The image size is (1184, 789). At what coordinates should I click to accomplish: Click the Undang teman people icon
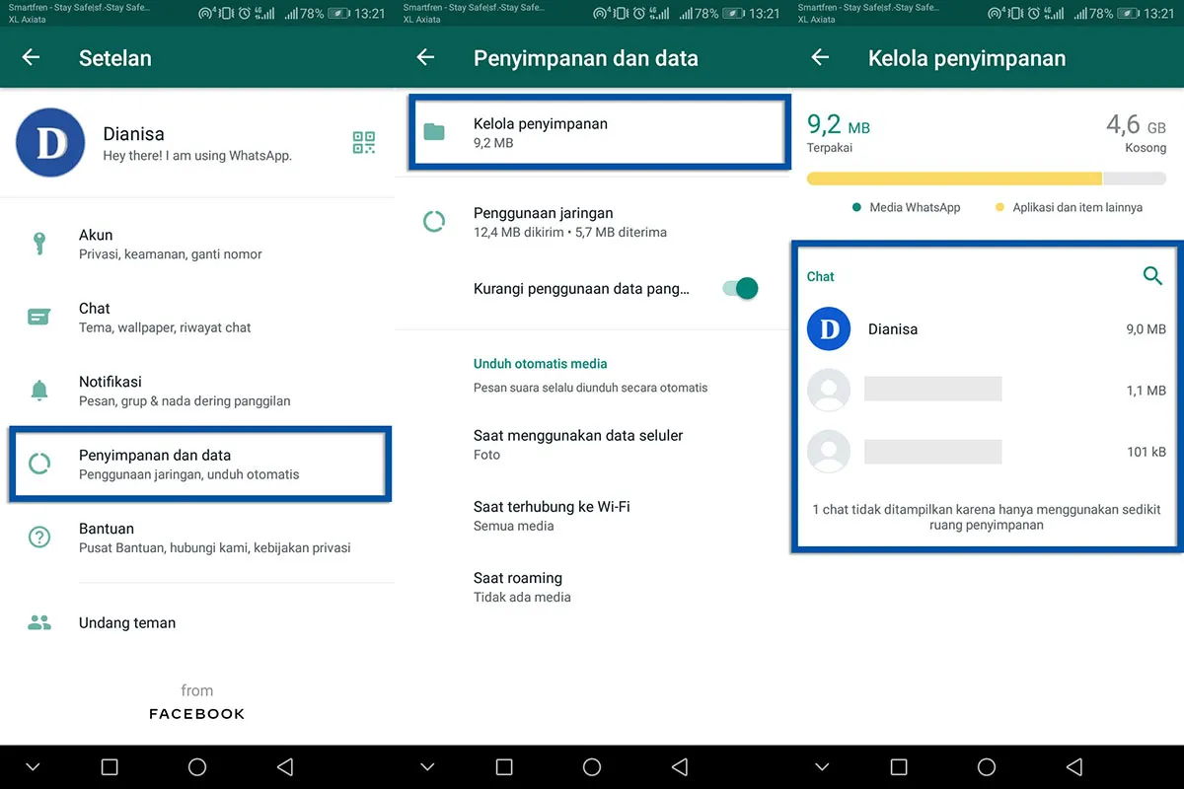pos(39,622)
